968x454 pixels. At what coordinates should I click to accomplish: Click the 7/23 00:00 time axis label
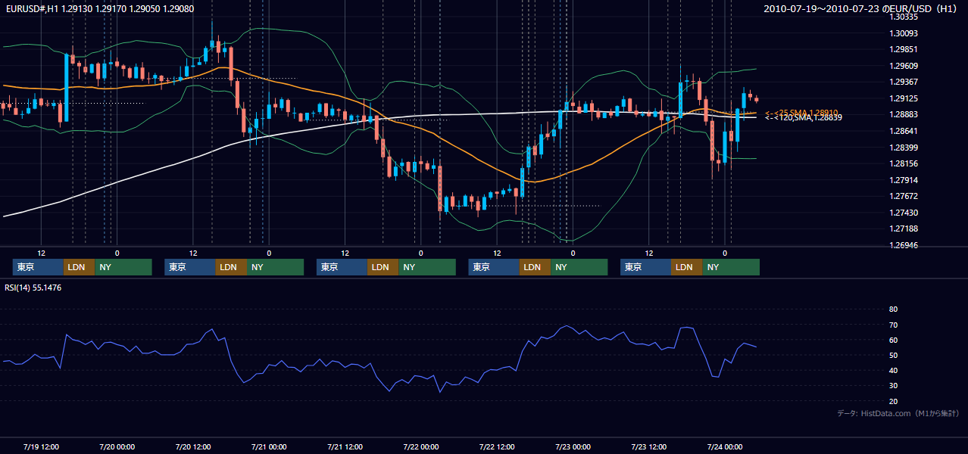[x=573, y=446]
